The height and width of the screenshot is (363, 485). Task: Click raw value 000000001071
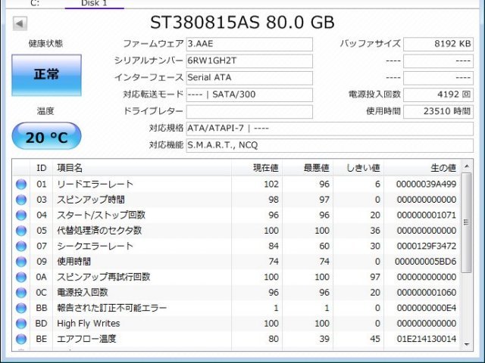(x=426, y=215)
